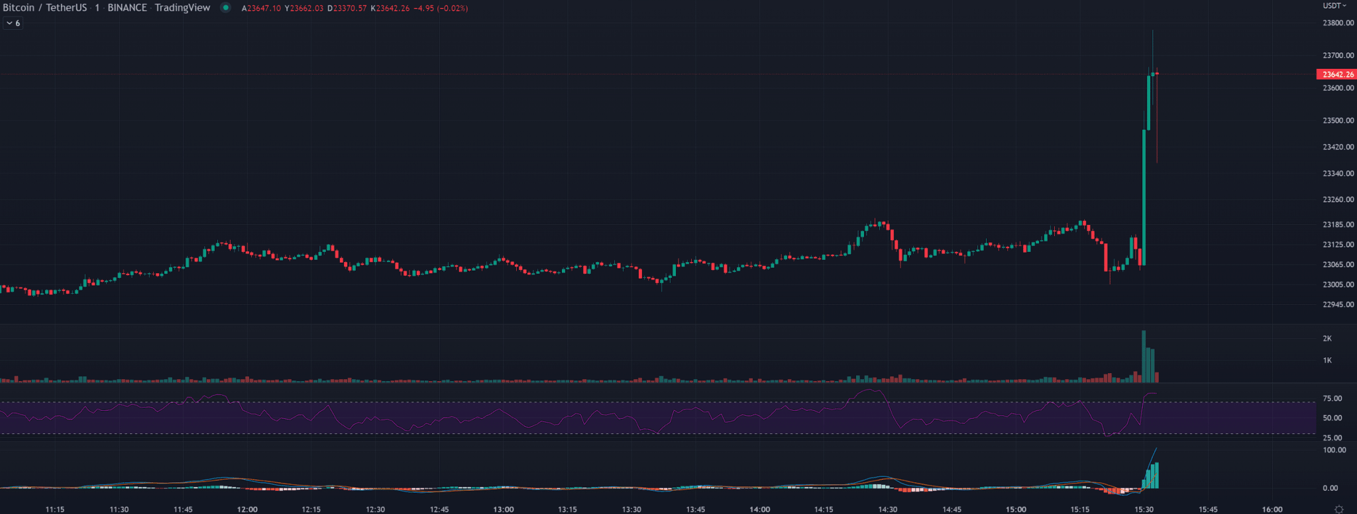The height and width of the screenshot is (514, 1357).
Task: Expand the collapsed indicators legend showing 6
Action: (x=13, y=23)
